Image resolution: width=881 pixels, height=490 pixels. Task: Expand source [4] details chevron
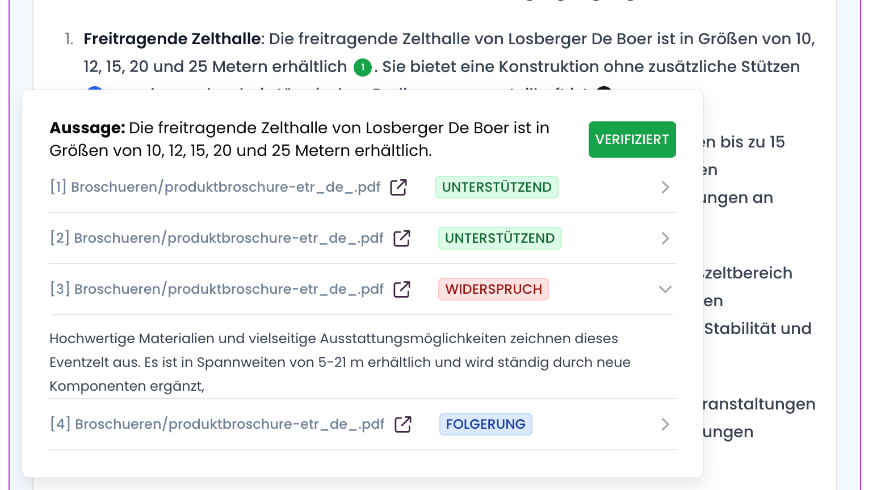tap(665, 424)
